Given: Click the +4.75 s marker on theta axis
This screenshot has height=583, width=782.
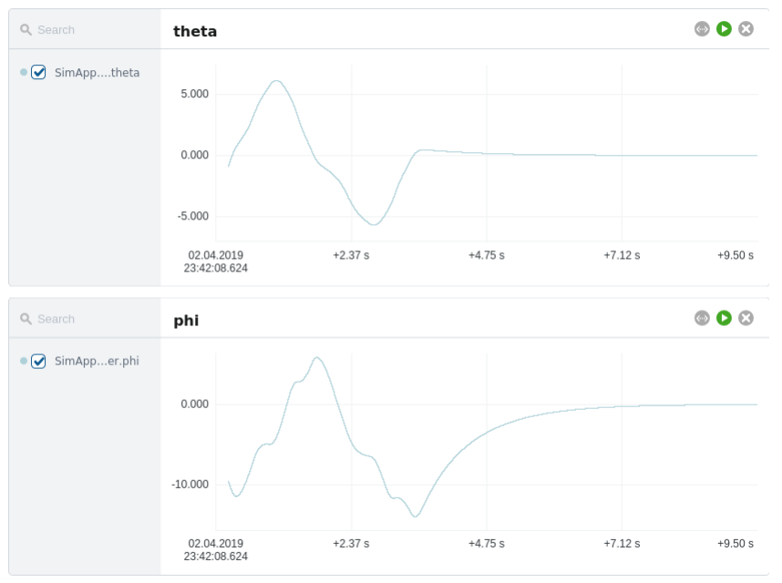Looking at the screenshot, I should click(487, 255).
